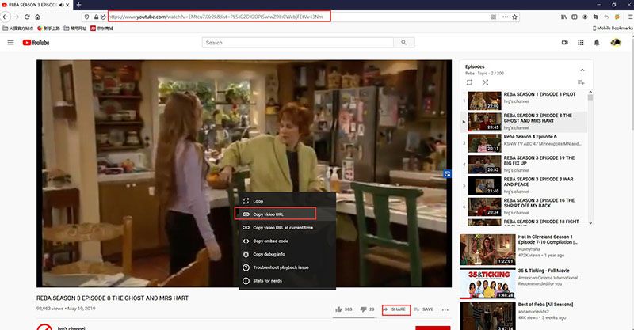Click the playlist scrollbar down arrow
The height and width of the screenshot is (330, 634).
pyautogui.click(x=590, y=222)
